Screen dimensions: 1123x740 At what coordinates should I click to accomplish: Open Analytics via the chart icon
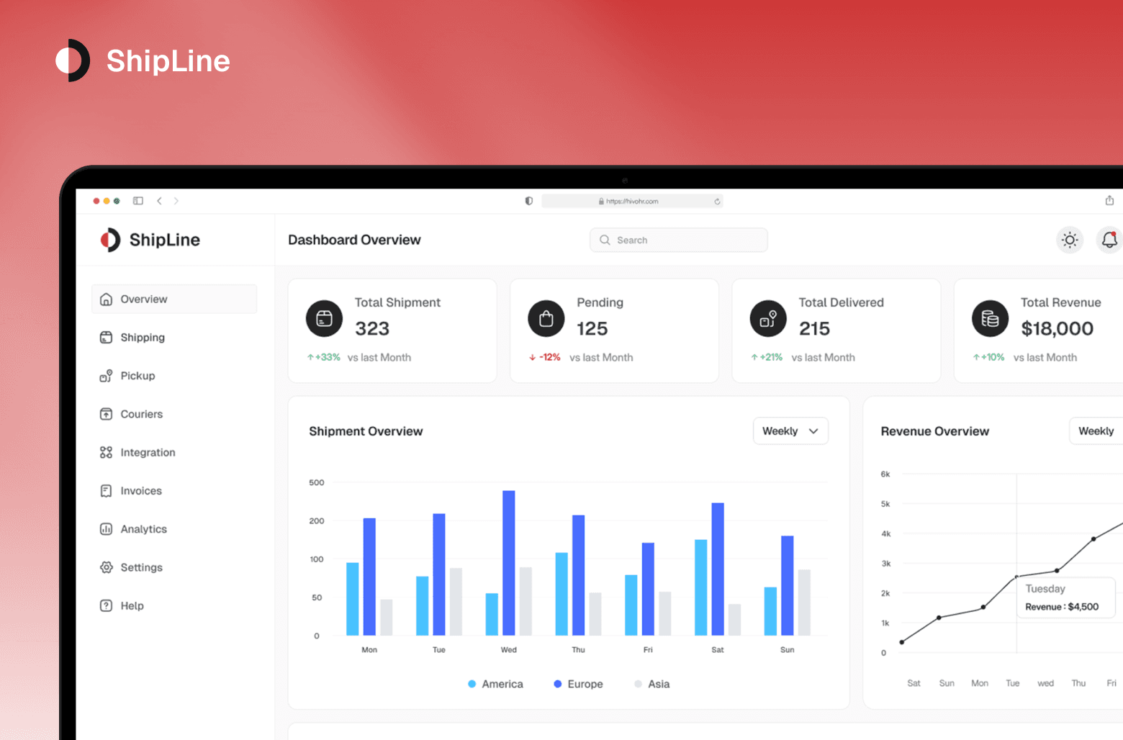tap(106, 528)
